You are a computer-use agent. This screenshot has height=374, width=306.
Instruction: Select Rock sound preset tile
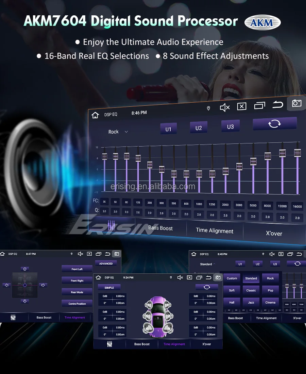270,278
